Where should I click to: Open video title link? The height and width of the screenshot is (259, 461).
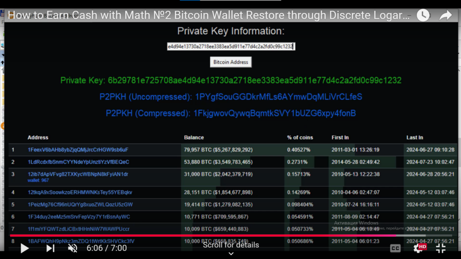point(209,15)
